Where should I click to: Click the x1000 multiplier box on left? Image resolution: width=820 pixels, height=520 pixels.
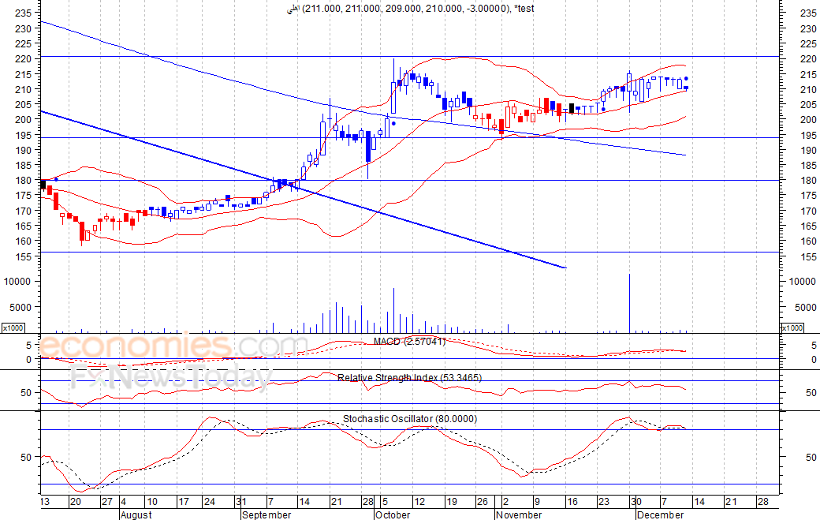[13, 328]
